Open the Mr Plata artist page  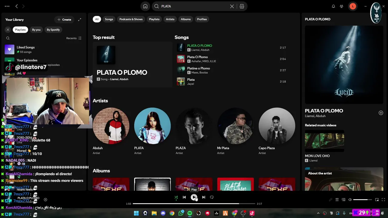236,131
